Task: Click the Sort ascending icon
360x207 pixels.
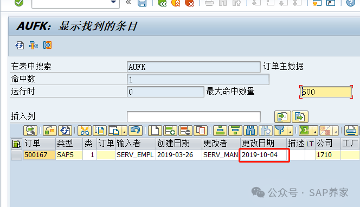Action: tap(220, 131)
